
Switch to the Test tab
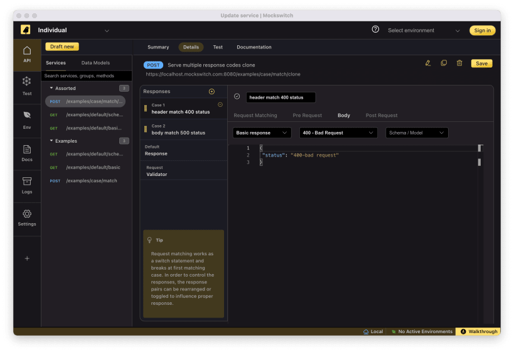pyautogui.click(x=218, y=47)
